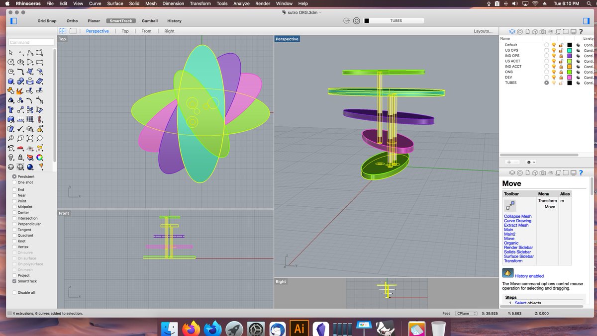The image size is (597, 336).
Task: Select the Arc tool
Action: click(30, 62)
